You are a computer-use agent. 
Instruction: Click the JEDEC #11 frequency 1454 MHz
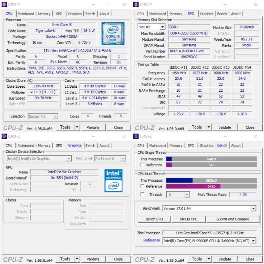[x=178, y=73]
